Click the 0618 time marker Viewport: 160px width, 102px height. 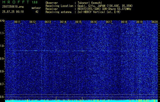pyautogui.click(x=124, y=22)
